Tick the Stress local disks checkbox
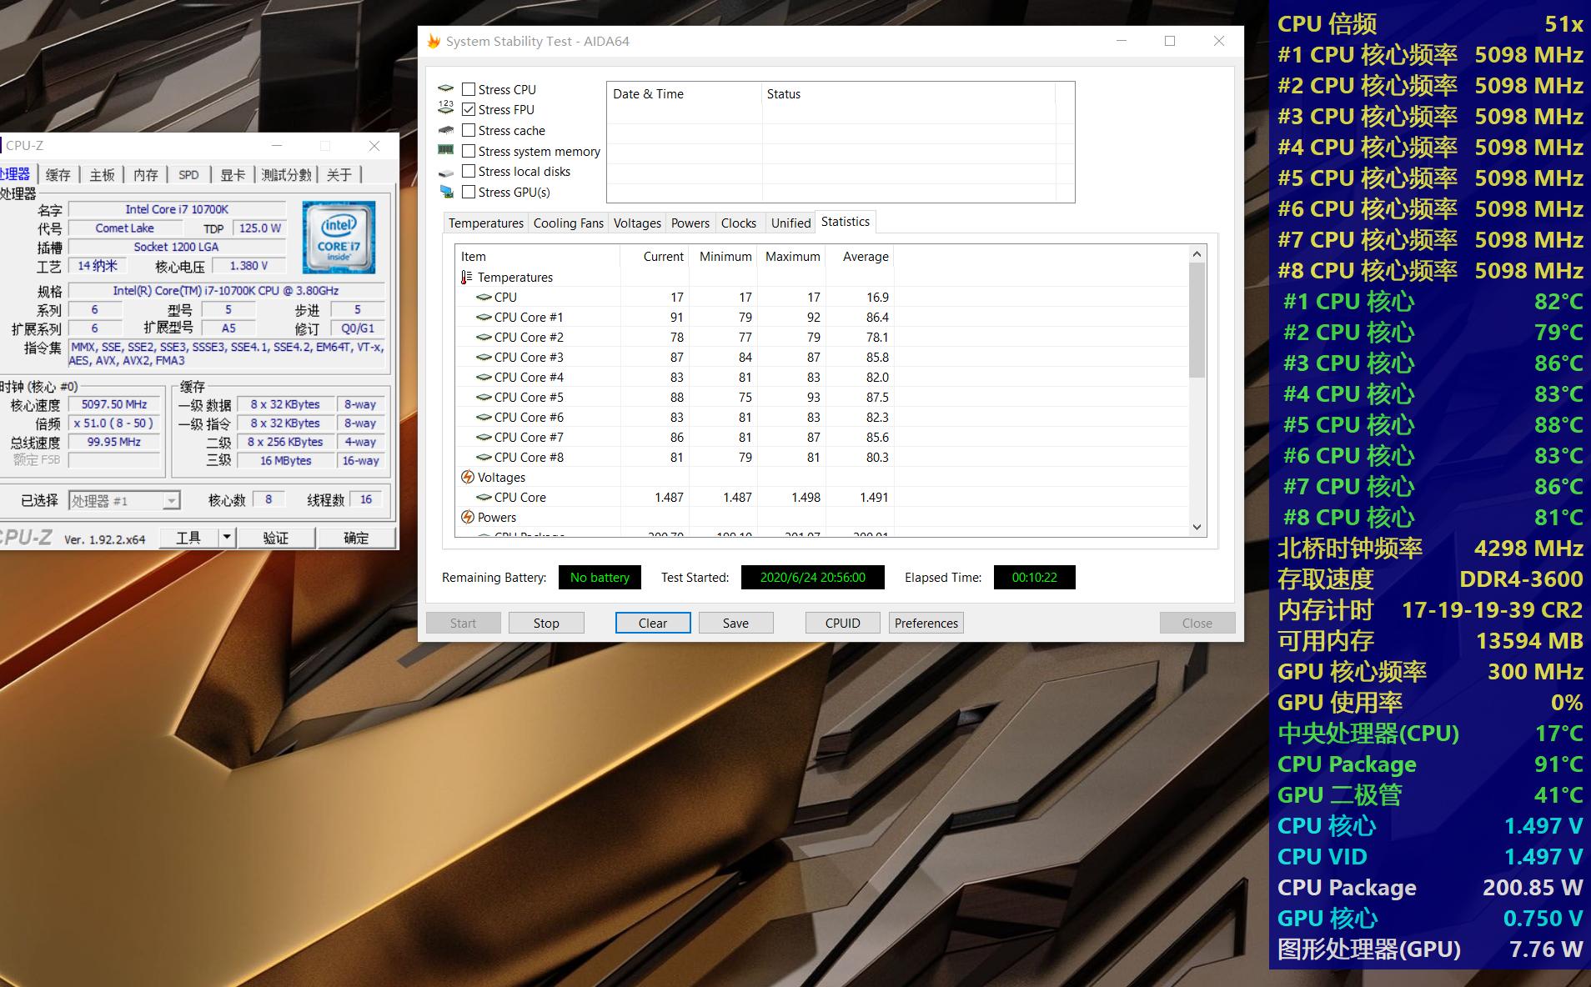Viewport: 1591px width, 987px height. (x=469, y=171)
